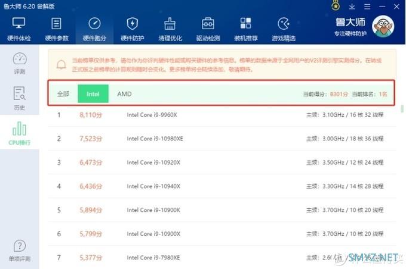The width and height of the screenshot is (406, 269).
Task: Click the bell notification icon in notice banner
Action: click(61, 64)
